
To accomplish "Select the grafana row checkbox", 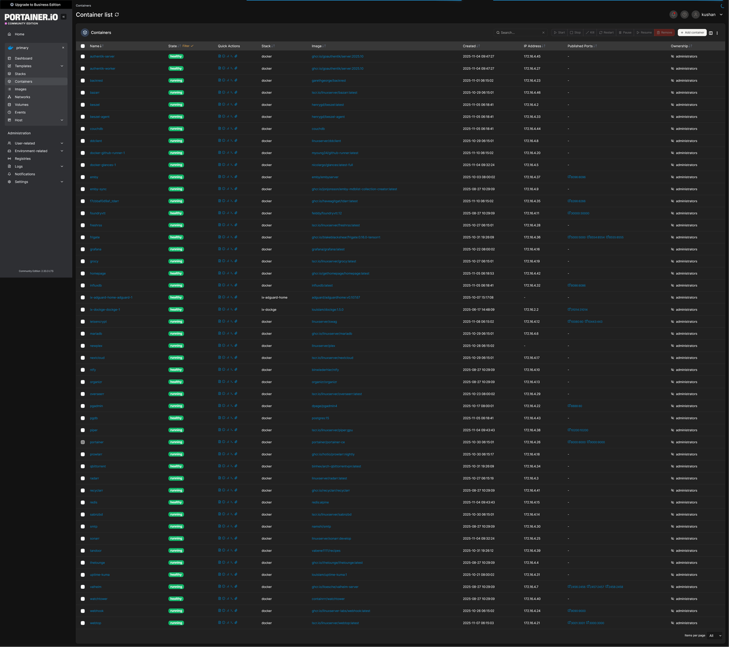I will click(x=83, y=249).
